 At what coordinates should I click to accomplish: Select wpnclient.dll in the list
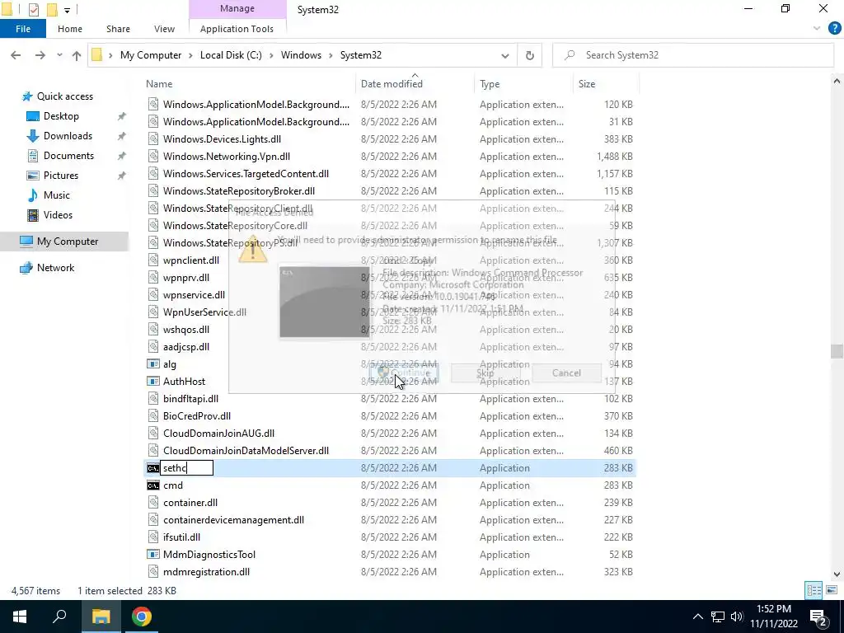[191, 260]
